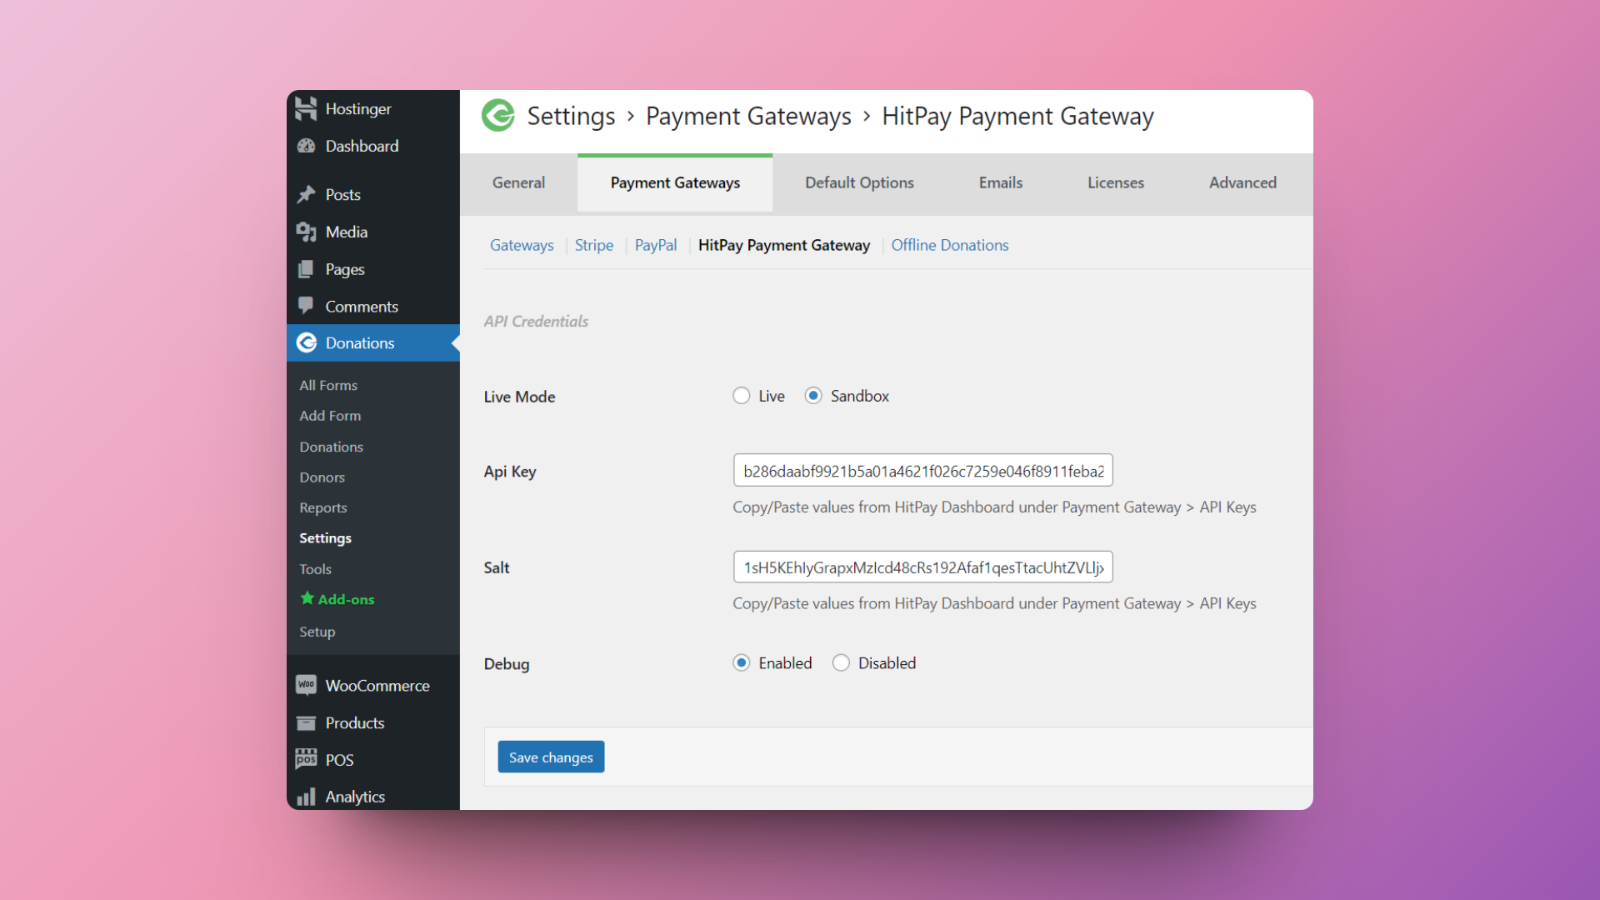The width and height of the screenshot is (1600, 900).
Task: Switch to the Emails tab
Action: (x=1000, y=182)
